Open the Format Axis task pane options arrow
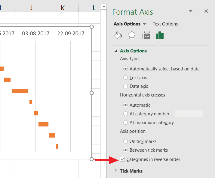 pos(191,11)
